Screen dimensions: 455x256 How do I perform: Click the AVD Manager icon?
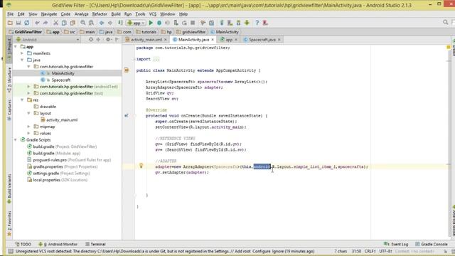(x=230, y=23)
